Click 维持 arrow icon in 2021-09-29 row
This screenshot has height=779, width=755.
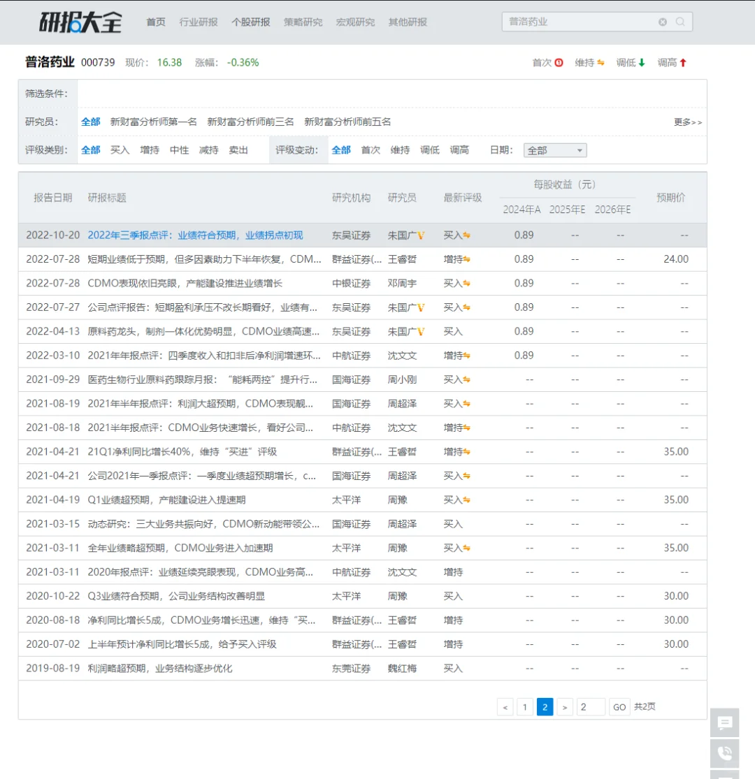pos(467,379)
